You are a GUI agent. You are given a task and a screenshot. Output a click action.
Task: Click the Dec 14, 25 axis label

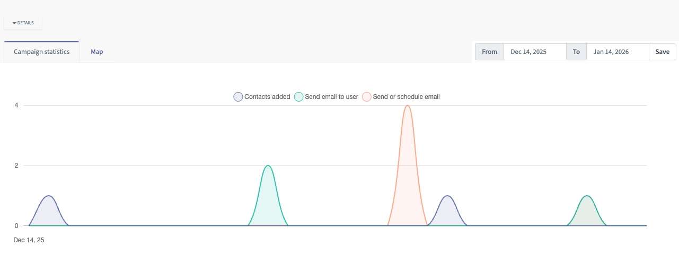pos(29,240)
